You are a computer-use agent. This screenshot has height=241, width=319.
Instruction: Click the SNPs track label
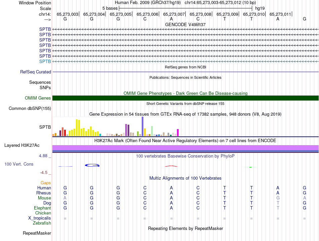[45, 87]
